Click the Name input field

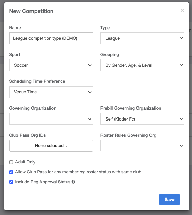51,38
